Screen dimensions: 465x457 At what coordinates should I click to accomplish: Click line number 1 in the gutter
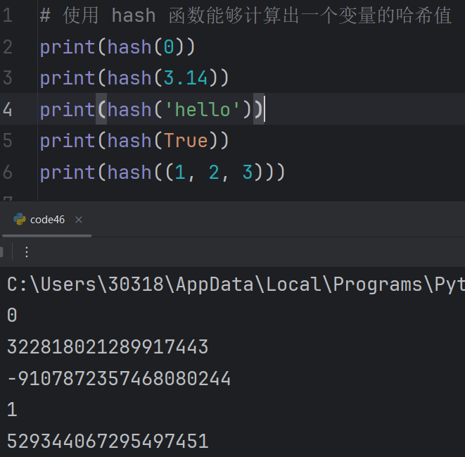pyautogui.click(x=7, y=15)
